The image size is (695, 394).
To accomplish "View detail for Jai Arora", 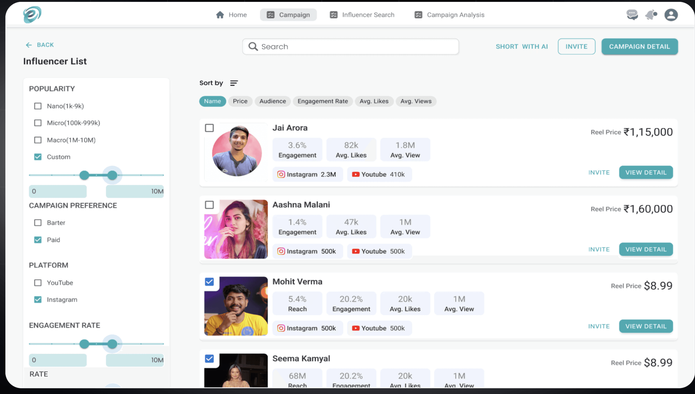I will [646, 173].
